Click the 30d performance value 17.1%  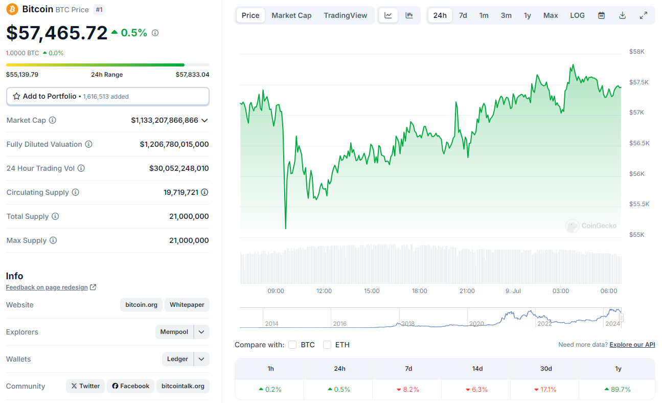(x=545, y=390)
